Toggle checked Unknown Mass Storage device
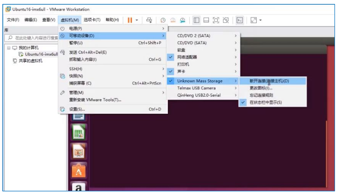337x192 pixels. 203,81
